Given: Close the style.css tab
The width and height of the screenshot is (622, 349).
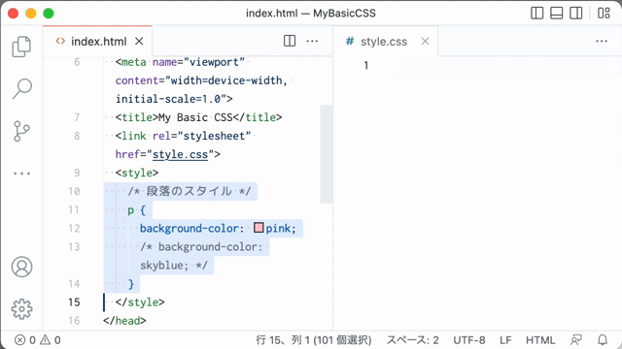Looking at the screenshot, I should (x=425, y=41).
